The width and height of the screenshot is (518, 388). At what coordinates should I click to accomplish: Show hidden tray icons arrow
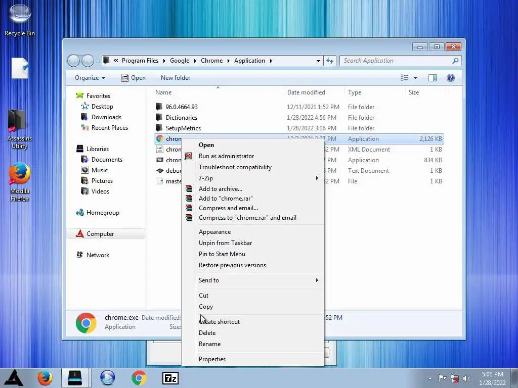[x=430, y=378]
